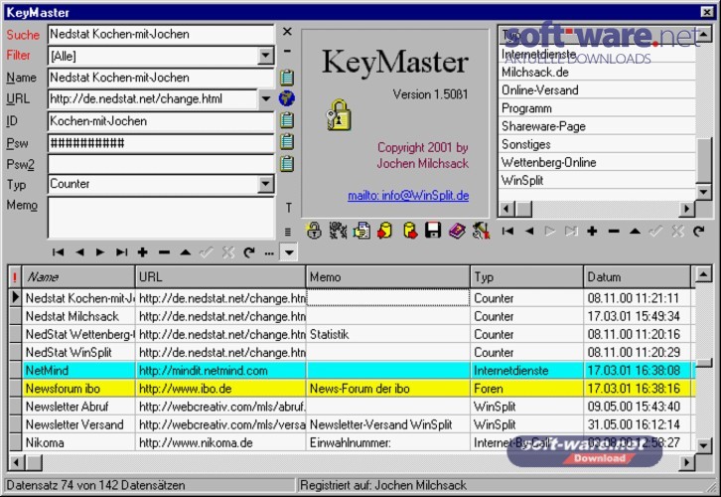Viewport: 721px width, 497px height.
Task: Click table horizontal scrollbar right arrow
Action: [687, 462]
